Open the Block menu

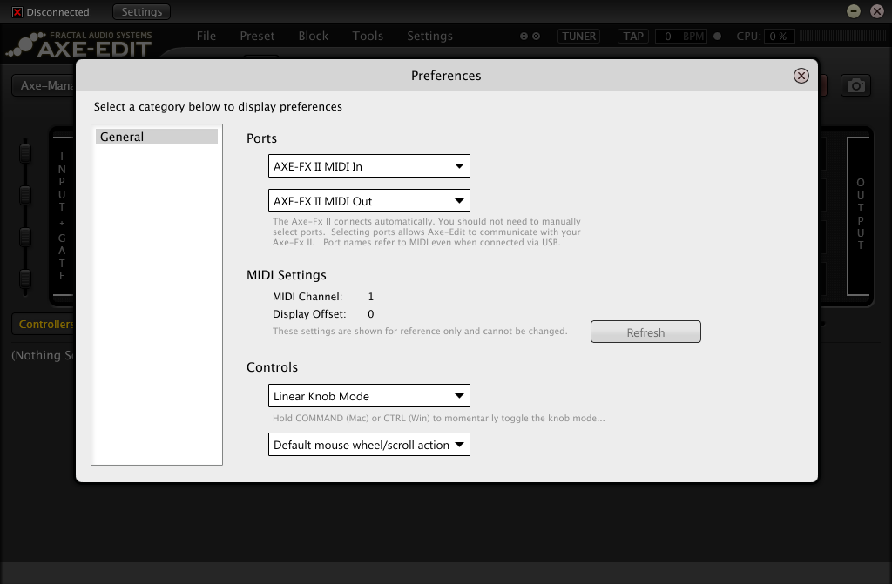[314, 36]
